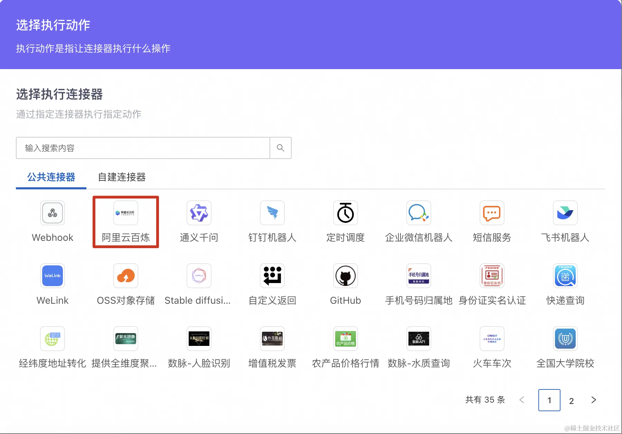Pick the 农产品价格行情 icon
The height and width of the screenshot is (434, 622).
[x=346, y=339]
